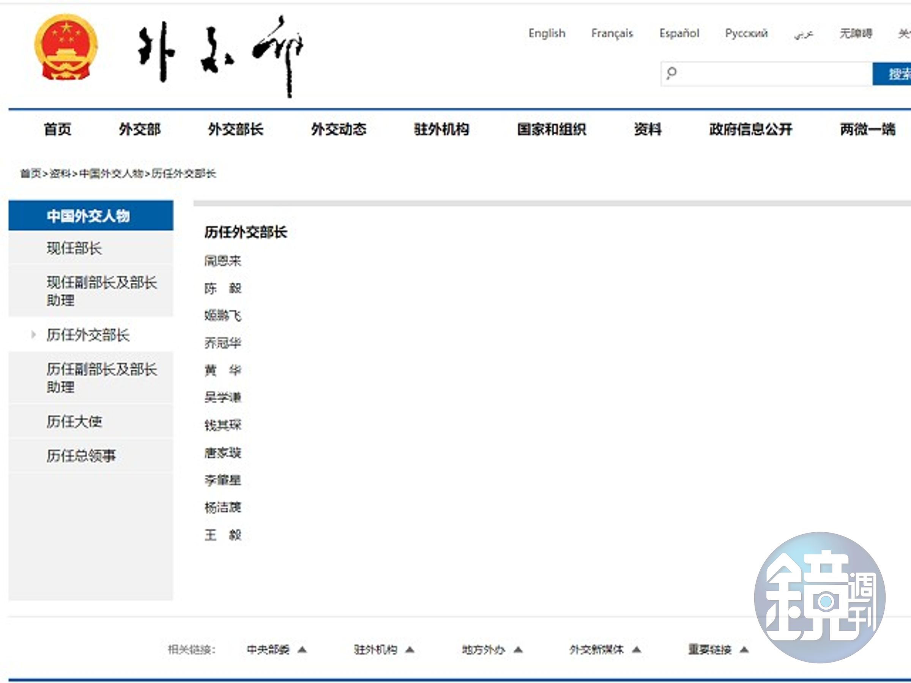Open the 国家和组织 navigation menu

tap(552, 129)
